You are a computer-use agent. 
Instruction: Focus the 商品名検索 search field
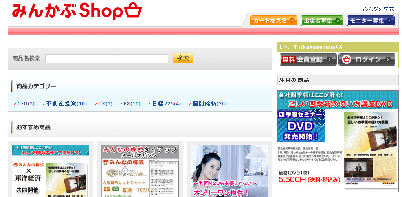[107, 59]
